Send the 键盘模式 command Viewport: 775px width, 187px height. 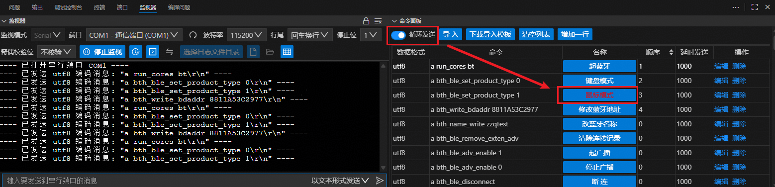coord(600,81)
